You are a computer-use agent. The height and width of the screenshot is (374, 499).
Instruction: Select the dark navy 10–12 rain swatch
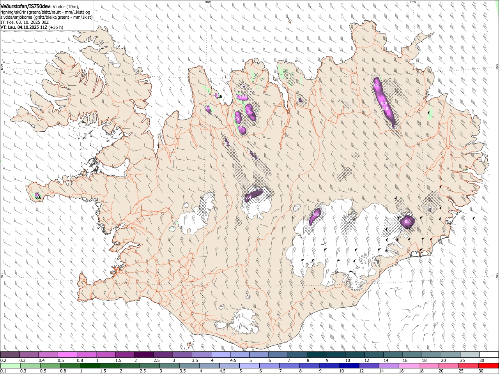tap(349, 365)
